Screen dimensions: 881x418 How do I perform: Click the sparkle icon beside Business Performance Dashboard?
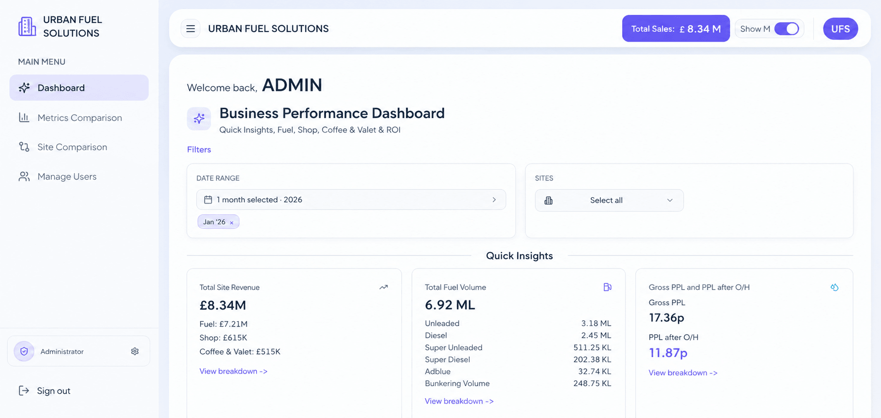[x=199, y=119]
